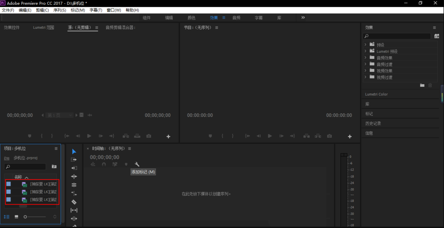444x228 pixels.
Task: Open Source monitor button editor plus
Action: [168, 136]
